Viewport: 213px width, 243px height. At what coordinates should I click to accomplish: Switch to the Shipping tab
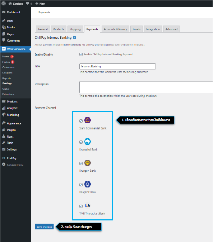pos(75,29)
